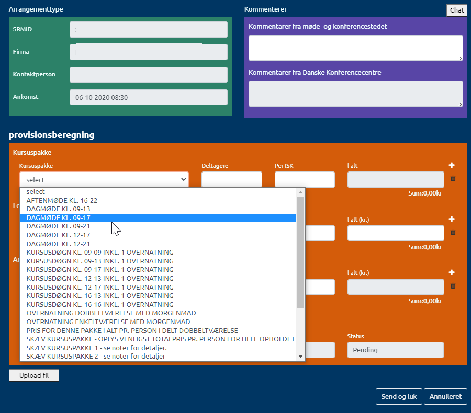Click the plus icon in the Kursuspakke row

point(452,165)
